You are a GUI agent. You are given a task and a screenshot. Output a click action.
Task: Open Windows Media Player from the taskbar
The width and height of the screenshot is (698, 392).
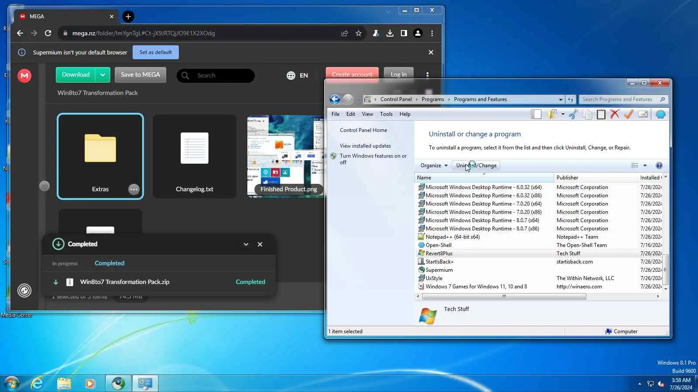click(x=90, y=383)
